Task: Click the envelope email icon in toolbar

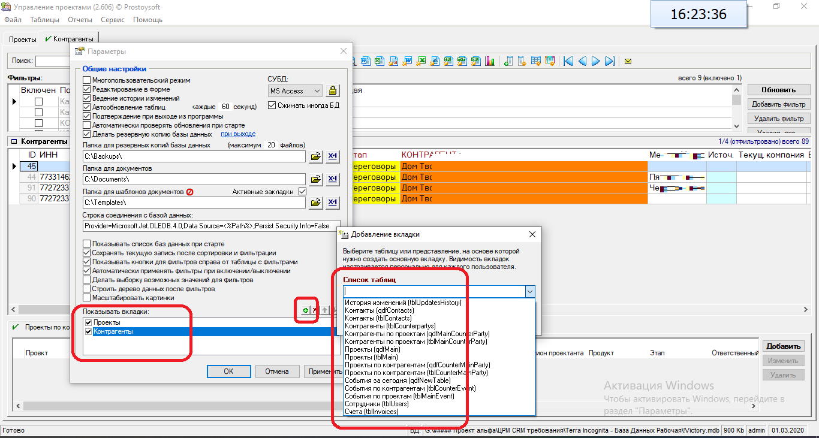Action: click(628, 61)
